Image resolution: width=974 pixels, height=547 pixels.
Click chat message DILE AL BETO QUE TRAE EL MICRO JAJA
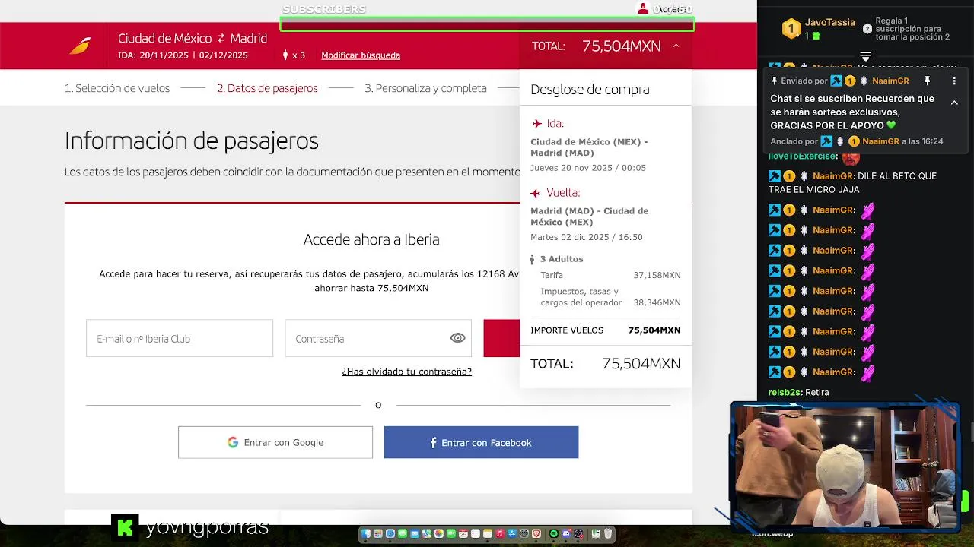[x=852, y=183]
